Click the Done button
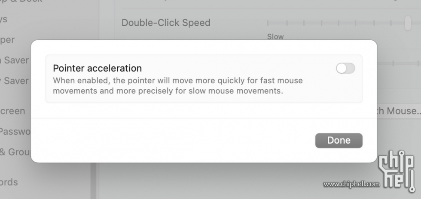421x199 pixels. (x=339, y=140)
